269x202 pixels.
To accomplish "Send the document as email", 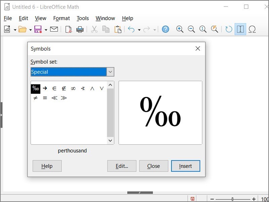I will pos(54,29).
